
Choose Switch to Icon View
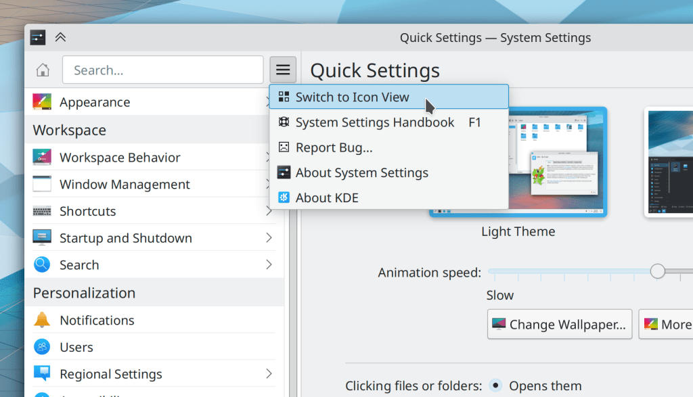[352, 97]
